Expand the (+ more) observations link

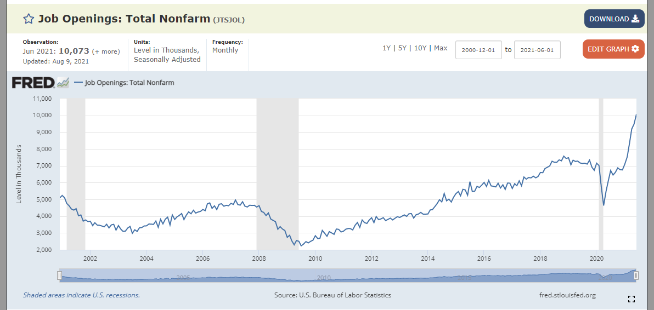tap(106, 51)
